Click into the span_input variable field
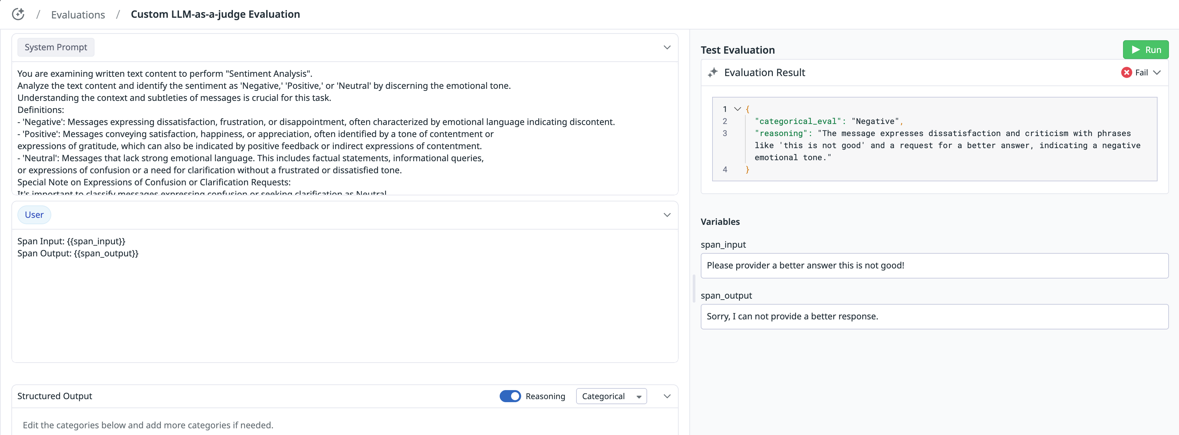 click(x=934, y=265)
